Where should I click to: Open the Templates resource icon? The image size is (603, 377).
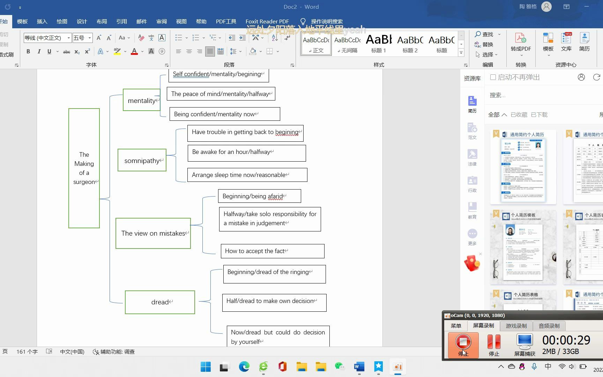(548, 45)
